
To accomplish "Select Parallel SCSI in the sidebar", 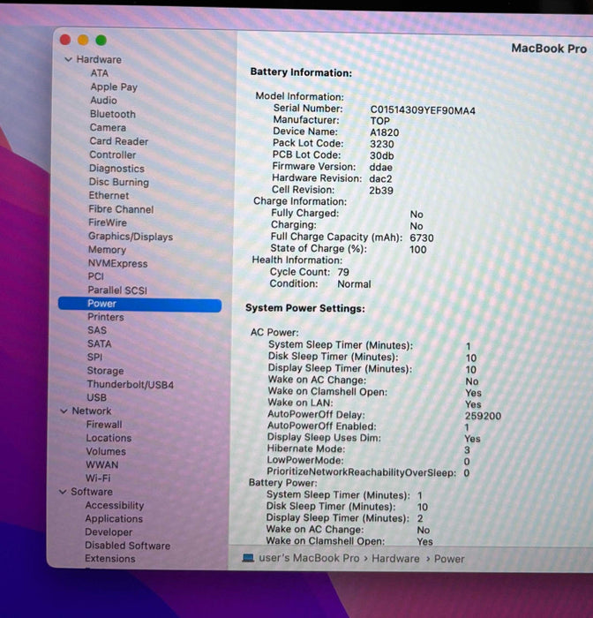I will tap(117, 290).
